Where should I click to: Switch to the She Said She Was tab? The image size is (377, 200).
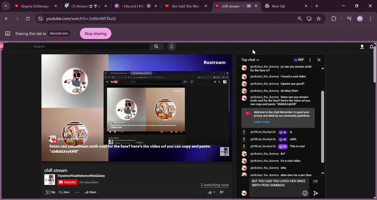[186, 6]
